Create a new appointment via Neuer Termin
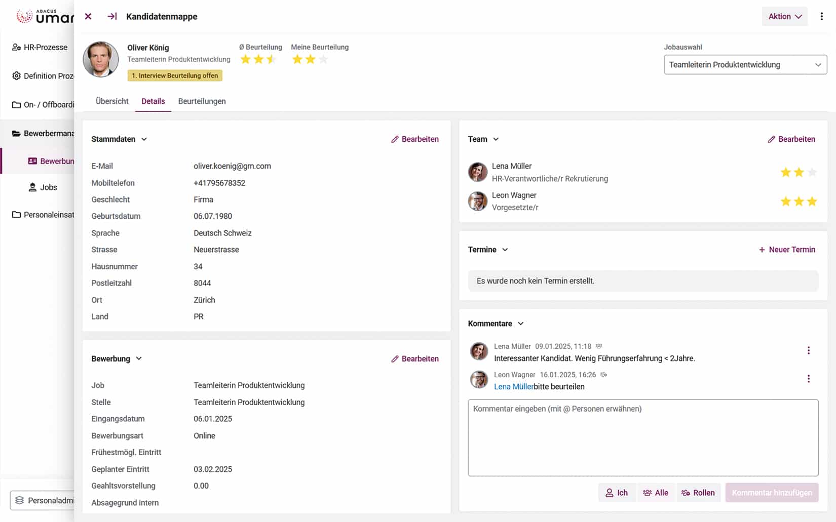Image resolution: width=836 pixels, height=522 pixels. click(x=787, y=249)
